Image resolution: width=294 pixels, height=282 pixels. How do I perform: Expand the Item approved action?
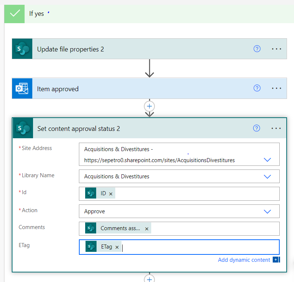[x=149, y=89]
